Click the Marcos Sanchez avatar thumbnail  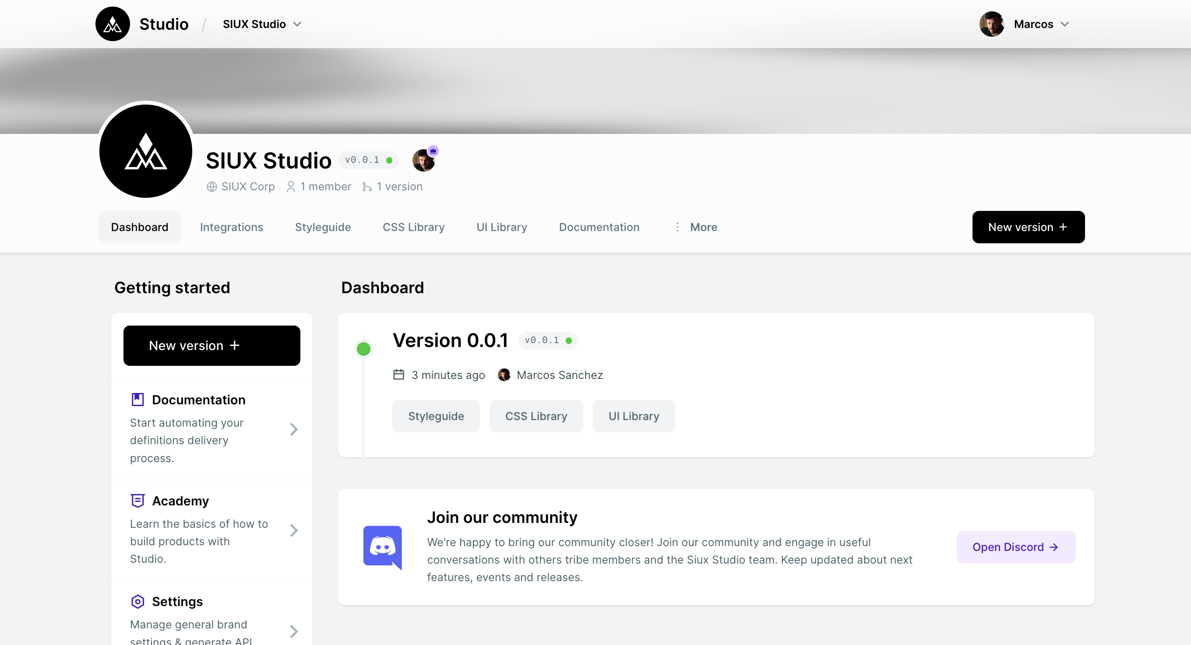[x=504, y=375]
